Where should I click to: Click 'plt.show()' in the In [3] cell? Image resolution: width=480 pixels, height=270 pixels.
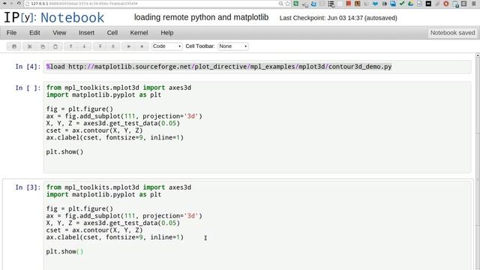64,252
